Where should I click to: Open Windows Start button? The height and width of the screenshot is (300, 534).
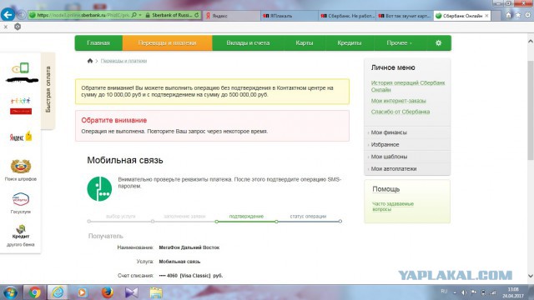pos(10,292)
